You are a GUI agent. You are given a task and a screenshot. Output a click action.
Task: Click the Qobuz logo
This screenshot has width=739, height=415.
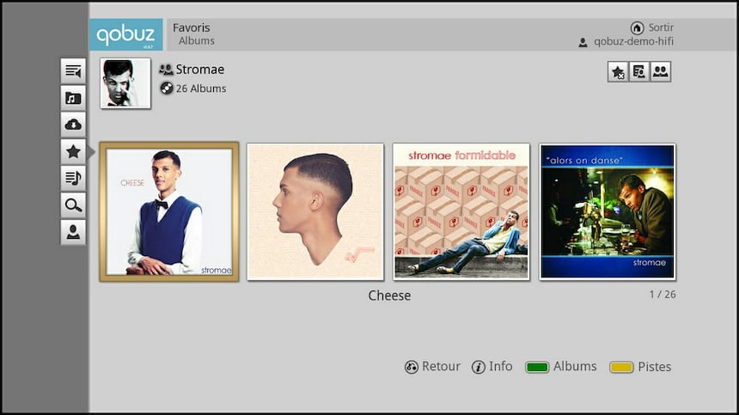pyautogui.click(x=125, y=34)
